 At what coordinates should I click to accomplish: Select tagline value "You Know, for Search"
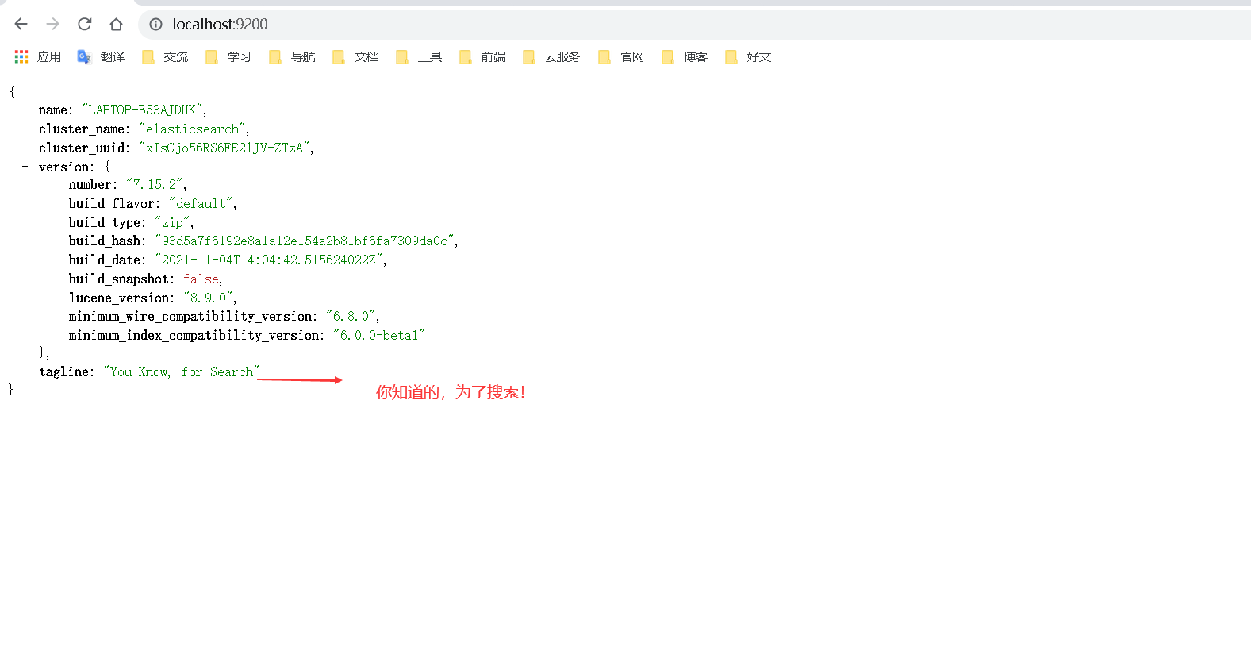(181, 371)
